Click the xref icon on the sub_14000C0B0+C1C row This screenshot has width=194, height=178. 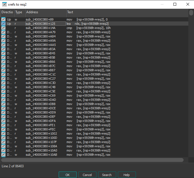point(3,74)
